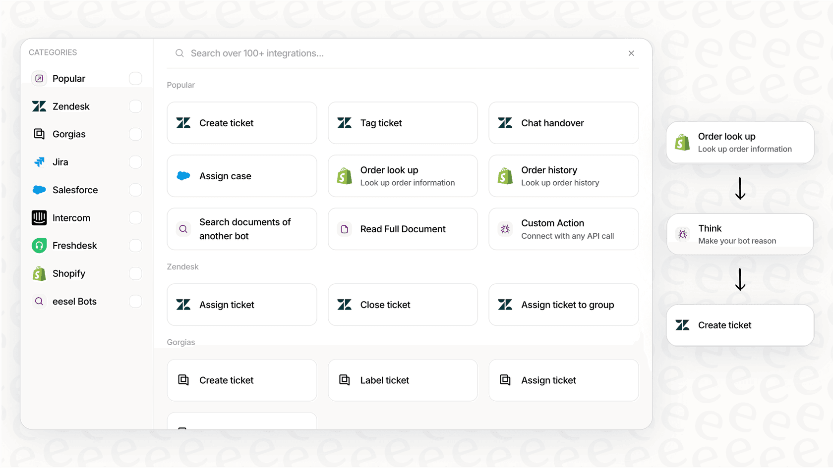Viewport: 833px width, 468px height.
Task: Toggle the Intercom category checkbox
Action: (x=135, y=218)
